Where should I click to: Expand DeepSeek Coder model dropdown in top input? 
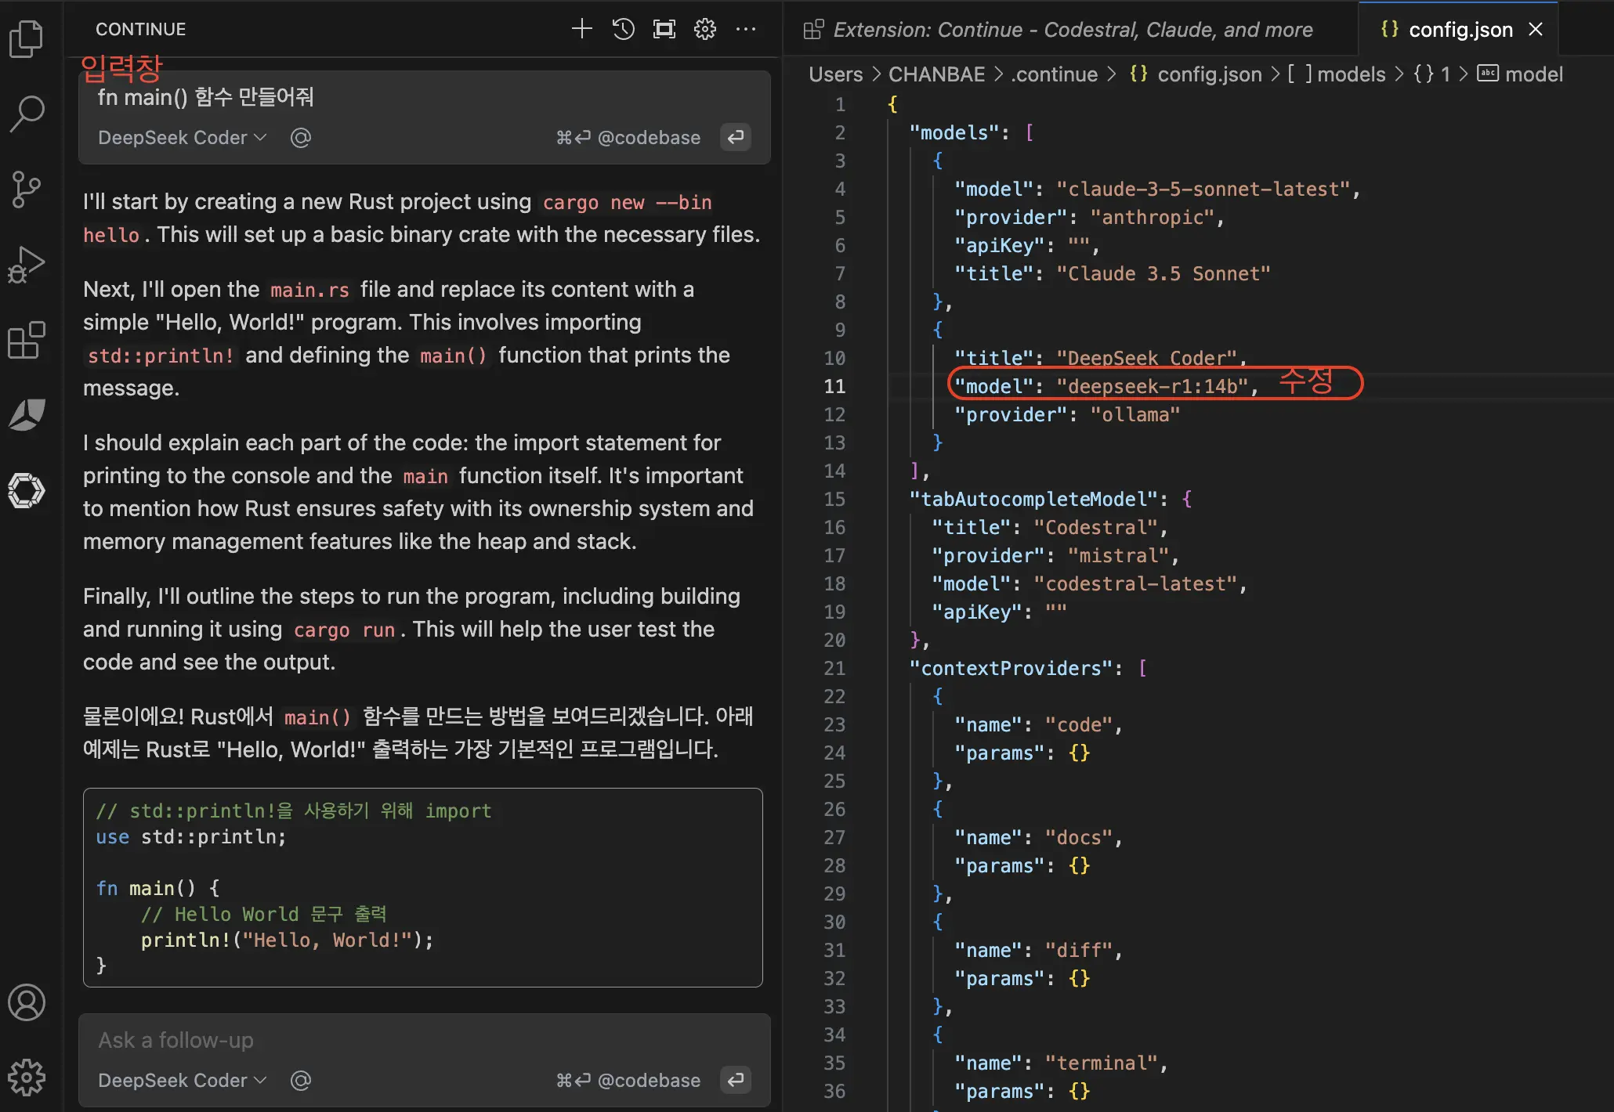tap(182, 138)
